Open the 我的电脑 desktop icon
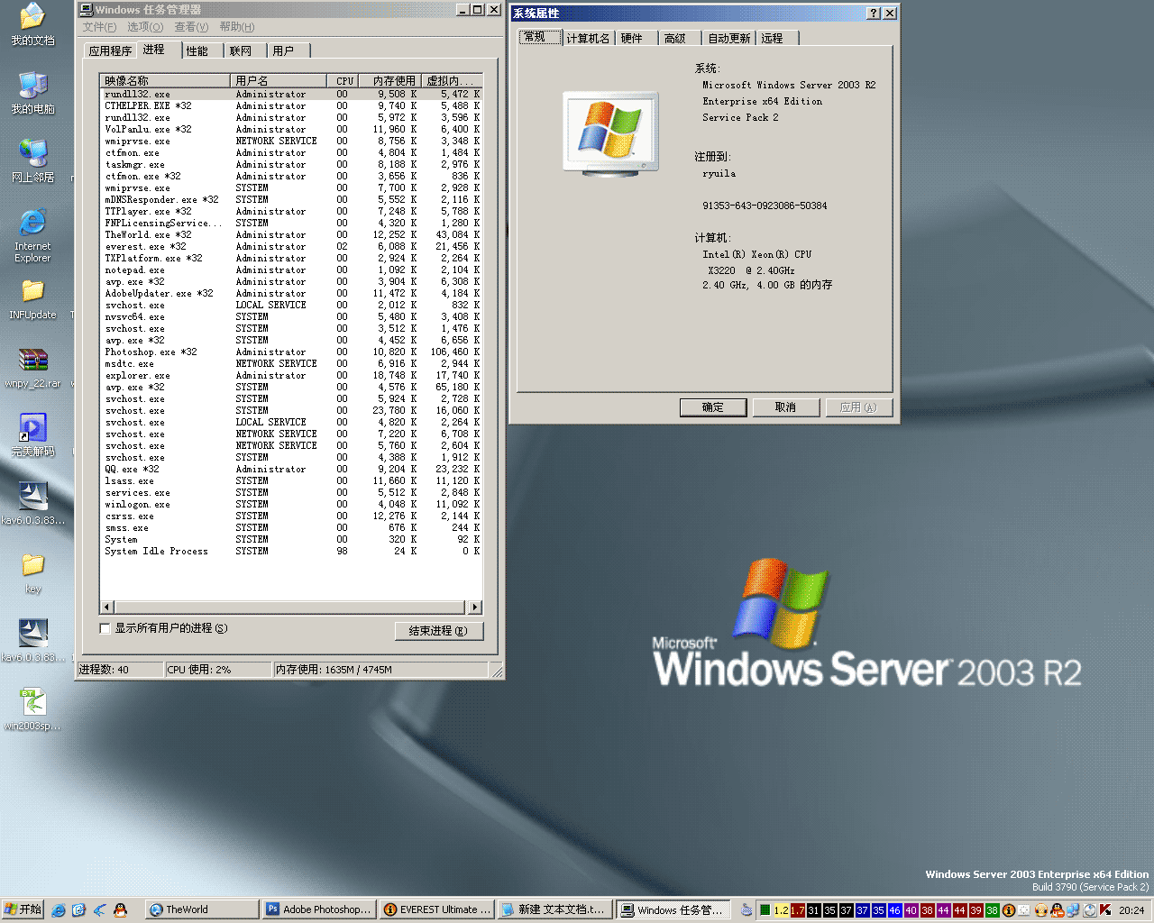This screenshot has width=1154, height=923. (32, 93)
